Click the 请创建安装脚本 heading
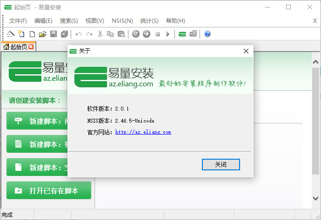Image resolution: width=321 pixels, height=220 pixels. coord(35,101)
